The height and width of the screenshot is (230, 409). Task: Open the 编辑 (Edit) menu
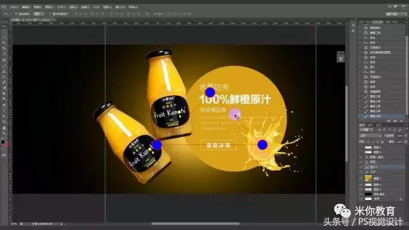[x=26, y=7]
